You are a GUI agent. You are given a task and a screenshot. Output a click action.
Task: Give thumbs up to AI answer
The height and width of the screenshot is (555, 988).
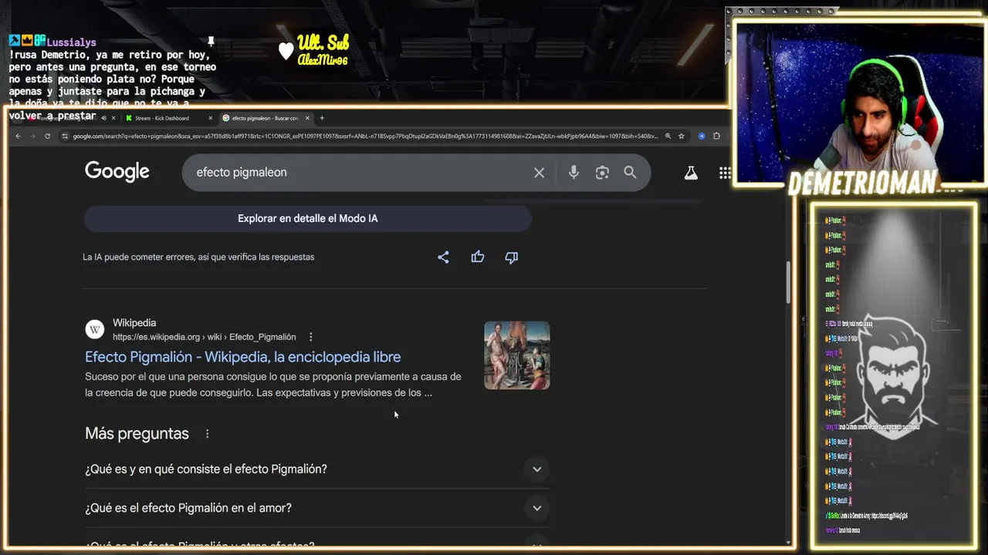point(478,257)
